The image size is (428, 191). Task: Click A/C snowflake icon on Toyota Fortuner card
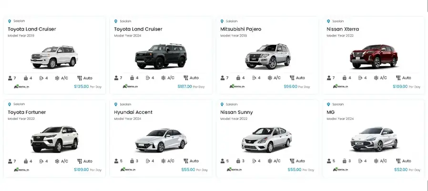coord(57,161)
